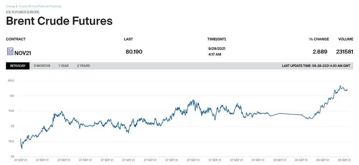The image size is (359, 165).
Task: Click the LAST column header
Action: pyautogui.click(x=128, y=39)
